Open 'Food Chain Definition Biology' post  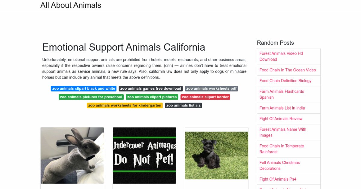point(285,81)
